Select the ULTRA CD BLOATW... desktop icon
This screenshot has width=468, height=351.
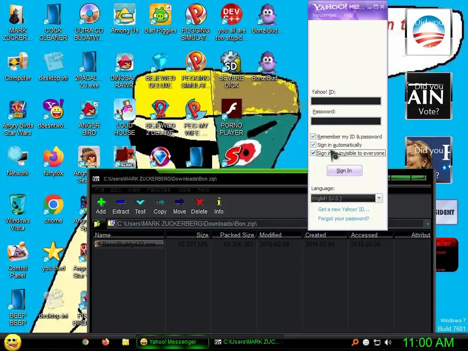pyautogui.click(x=89, y=21)
